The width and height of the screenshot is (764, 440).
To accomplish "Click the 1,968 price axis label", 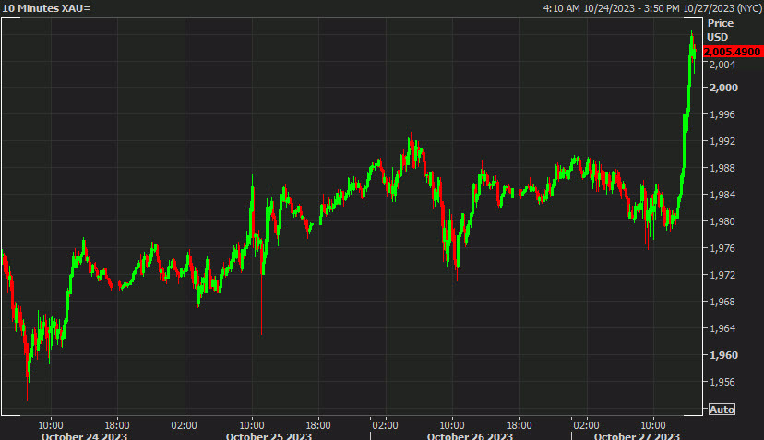I will click(723, 303).
